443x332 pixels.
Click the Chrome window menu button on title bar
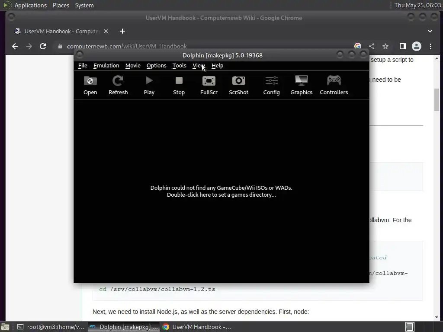11,17
